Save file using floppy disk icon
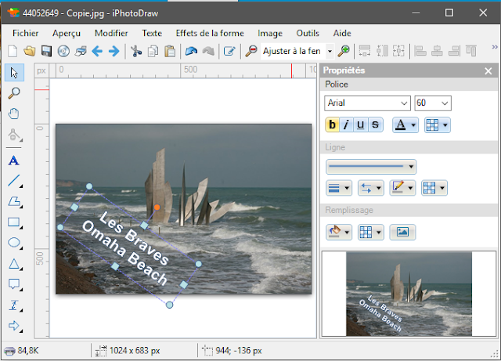This screenshot has width=501, height=361. [x=46, y=51]
